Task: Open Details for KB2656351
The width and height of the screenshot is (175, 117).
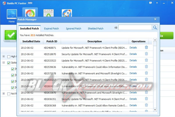Action: coord(133,99)
